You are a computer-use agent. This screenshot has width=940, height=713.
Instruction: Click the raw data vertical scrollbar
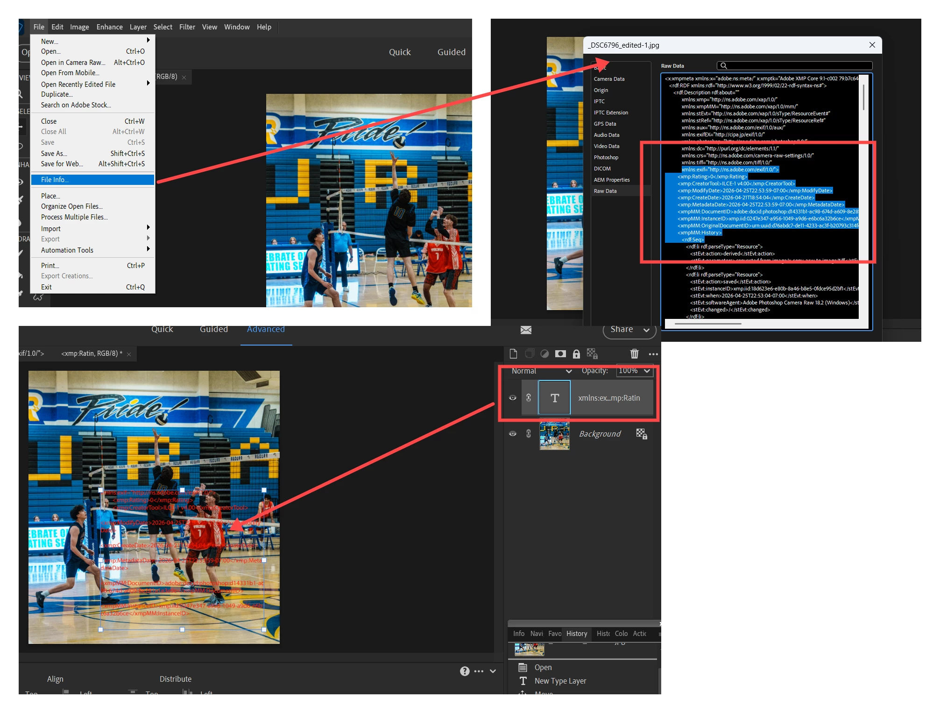tap(863, 98)
